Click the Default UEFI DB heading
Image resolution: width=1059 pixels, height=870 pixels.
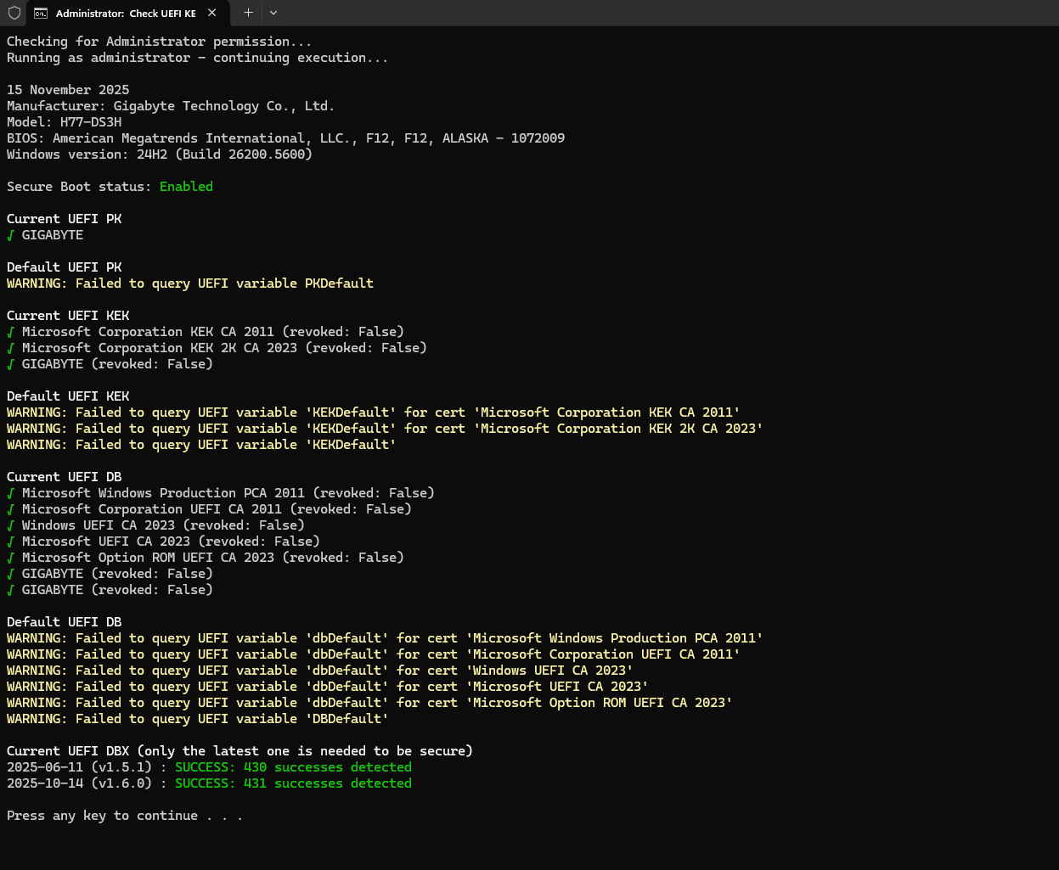[x=65, y=622]
